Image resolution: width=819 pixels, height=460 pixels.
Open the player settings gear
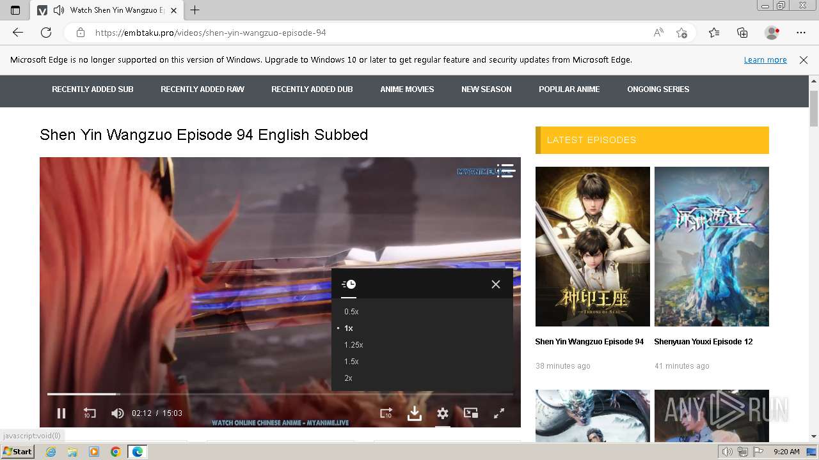tap(443, 413)
